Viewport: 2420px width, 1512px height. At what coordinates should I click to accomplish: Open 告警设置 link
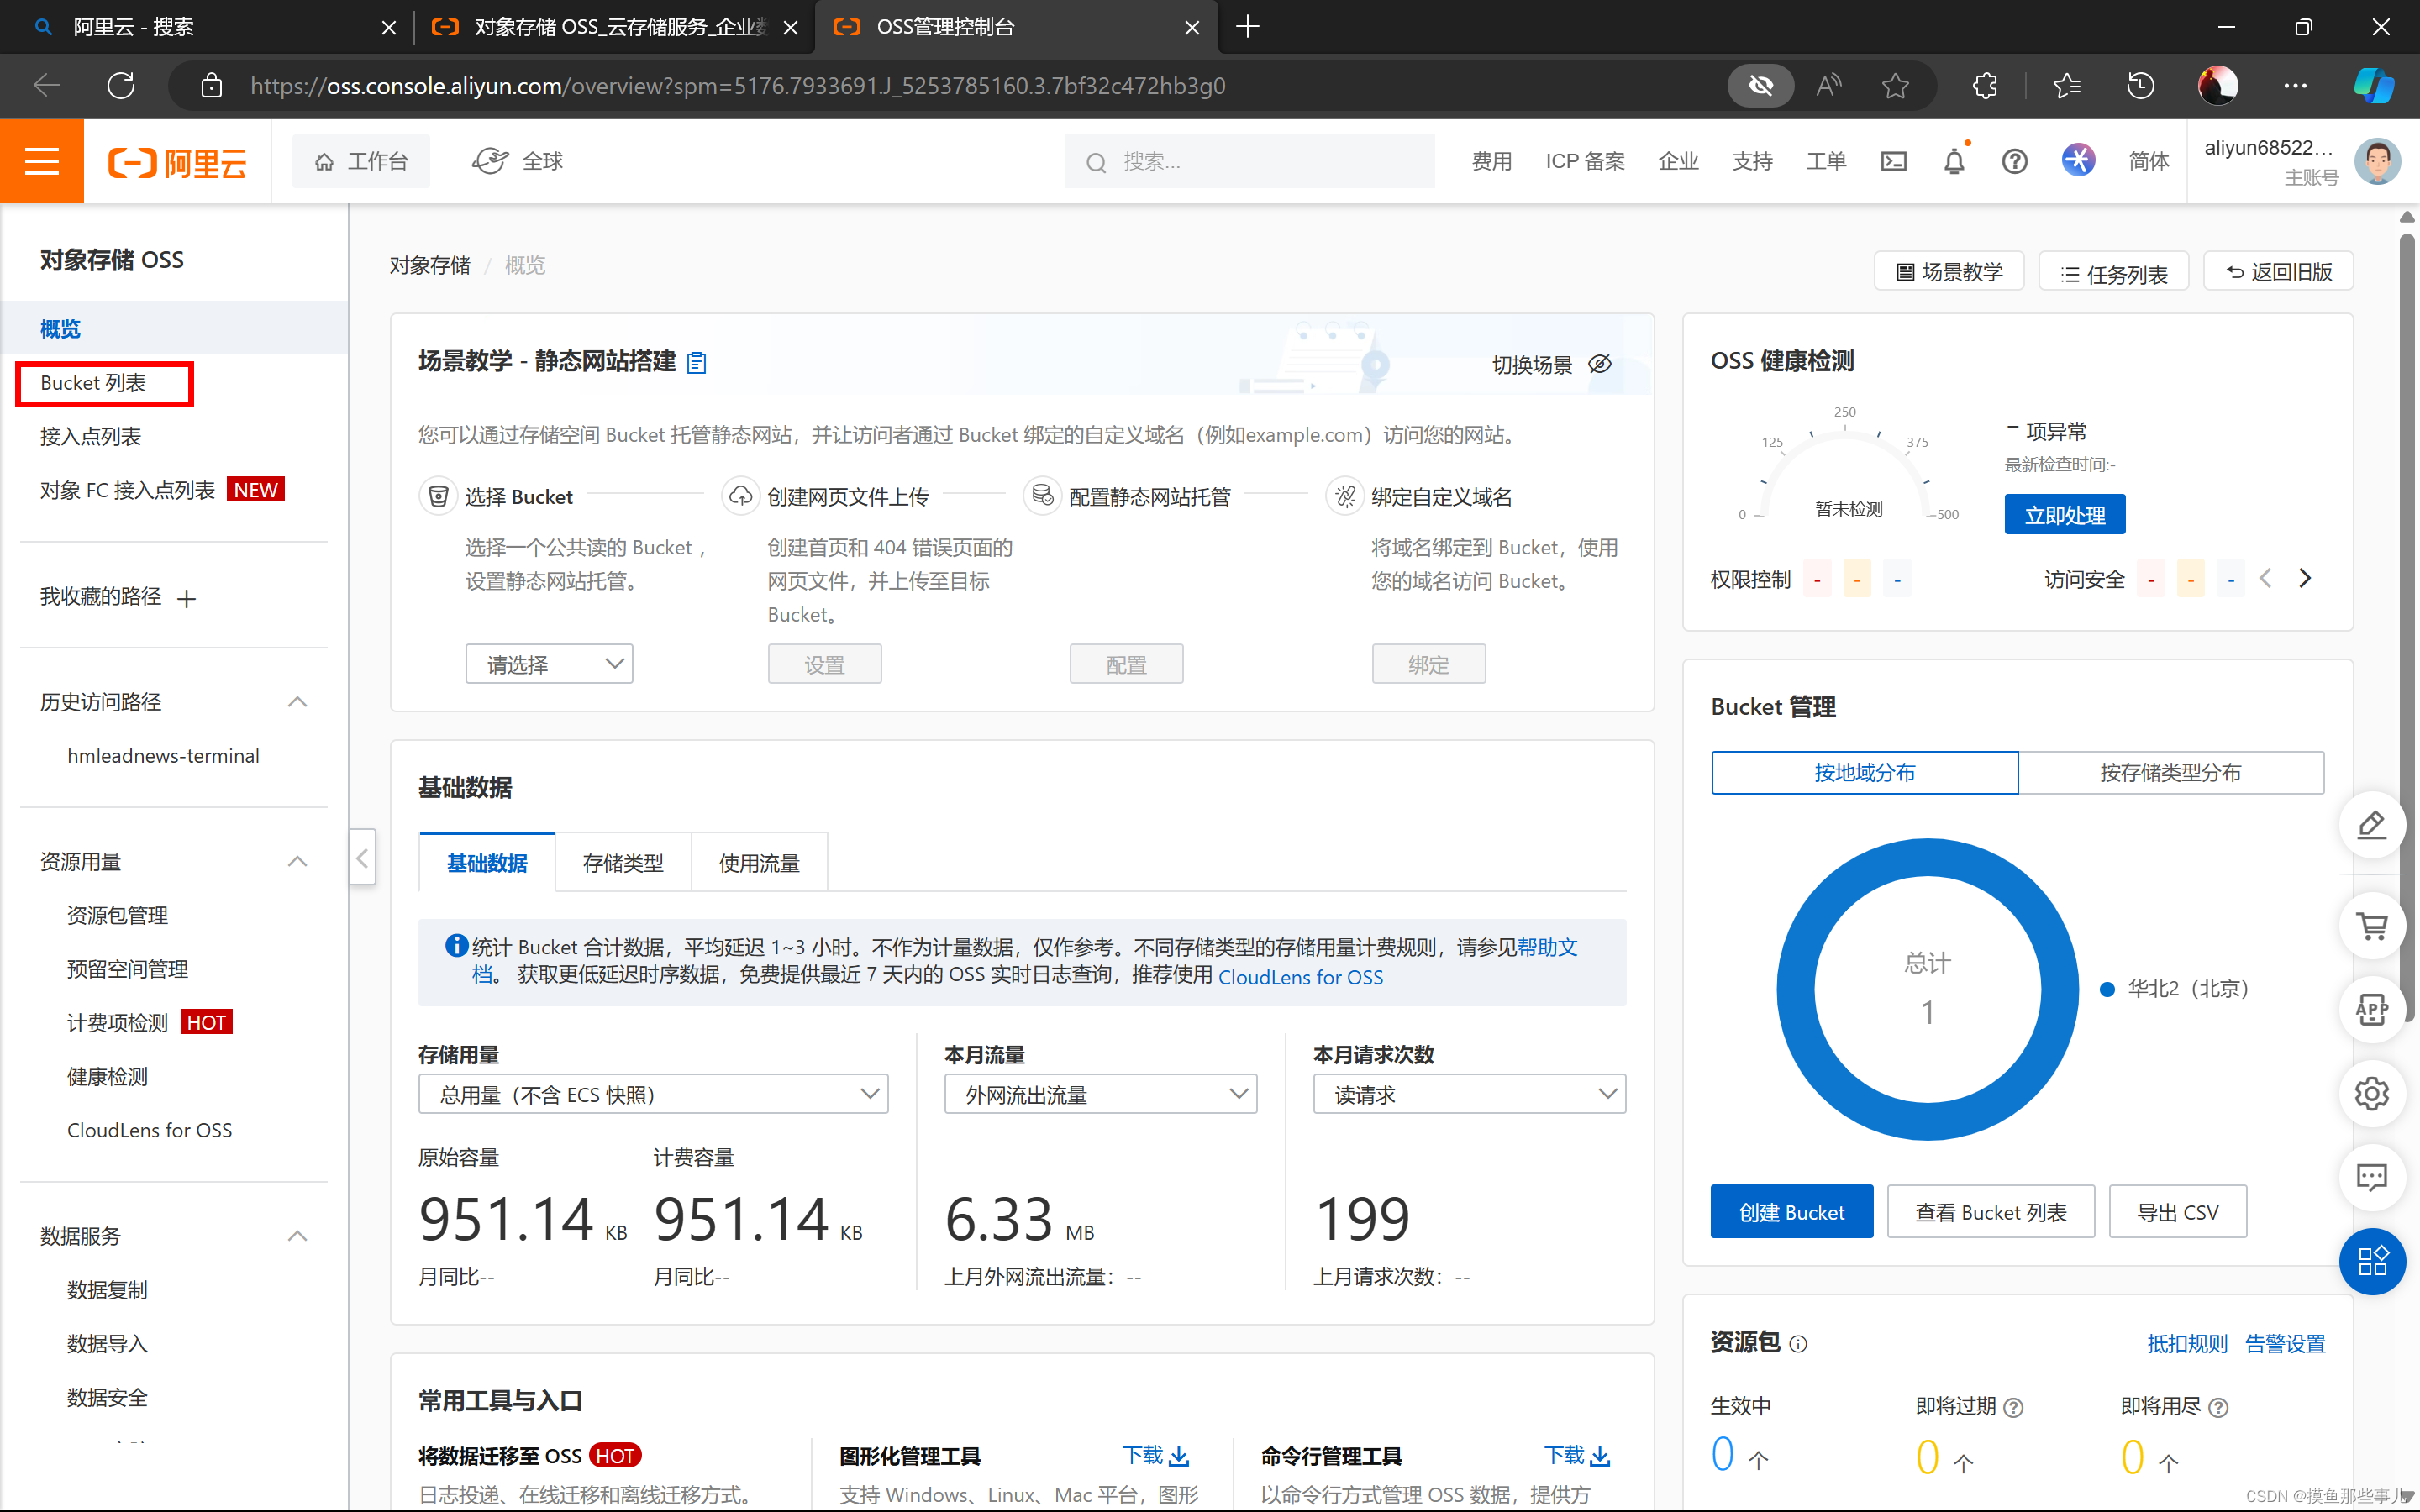click(x=2285, y=1343)
